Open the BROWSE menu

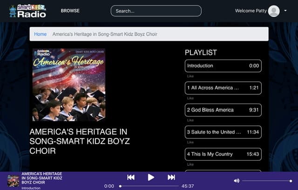pyautogui.click(x=70, y=11)
